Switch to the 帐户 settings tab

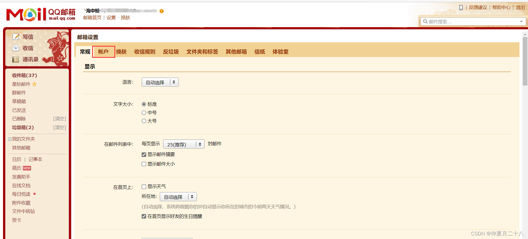(103, 52)
